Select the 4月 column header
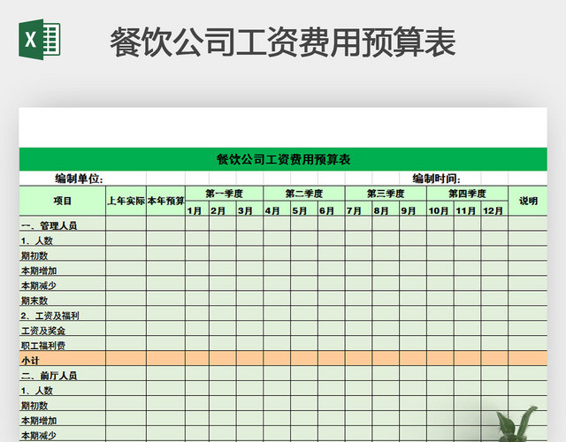 277,210
